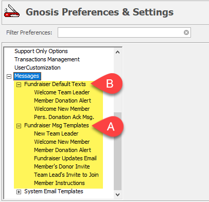Open Transactions Management preferences
The image size is (209, 202).
pyautogui.click(x=47, y=59)
